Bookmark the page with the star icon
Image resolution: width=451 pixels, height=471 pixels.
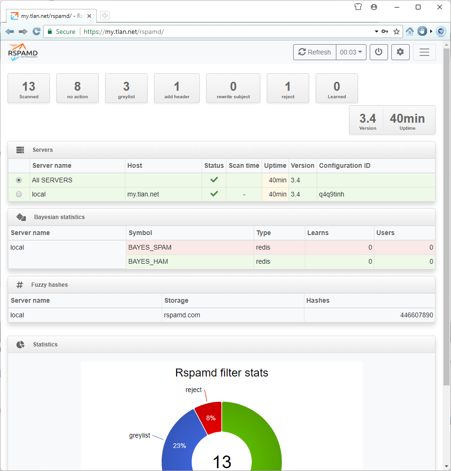pyautogui.click(x=397, y=31)
